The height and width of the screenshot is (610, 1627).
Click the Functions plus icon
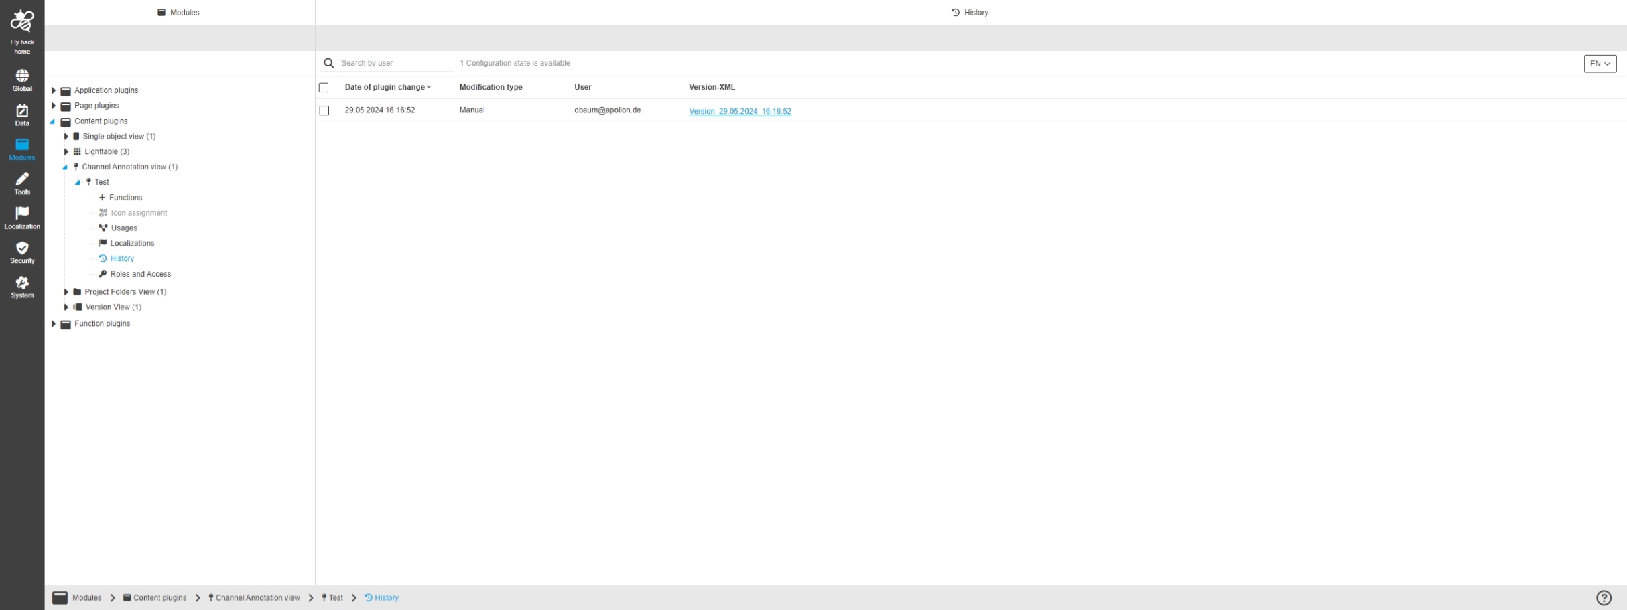tap(102, 198)
